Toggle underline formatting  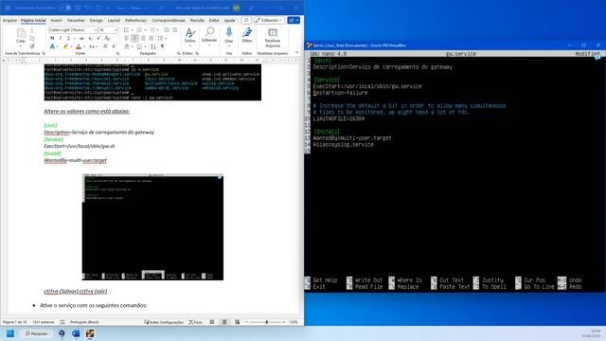[69, 38]
